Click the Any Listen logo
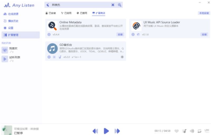This screenshot has width=211, height=135. click(19, 5)
